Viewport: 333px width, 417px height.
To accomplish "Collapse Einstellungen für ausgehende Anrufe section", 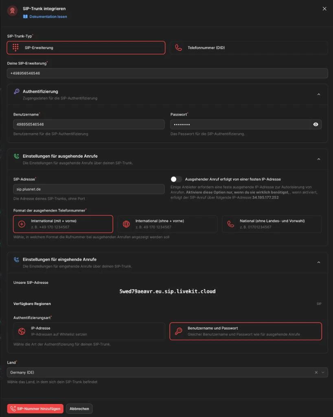I will click(319, 159).
